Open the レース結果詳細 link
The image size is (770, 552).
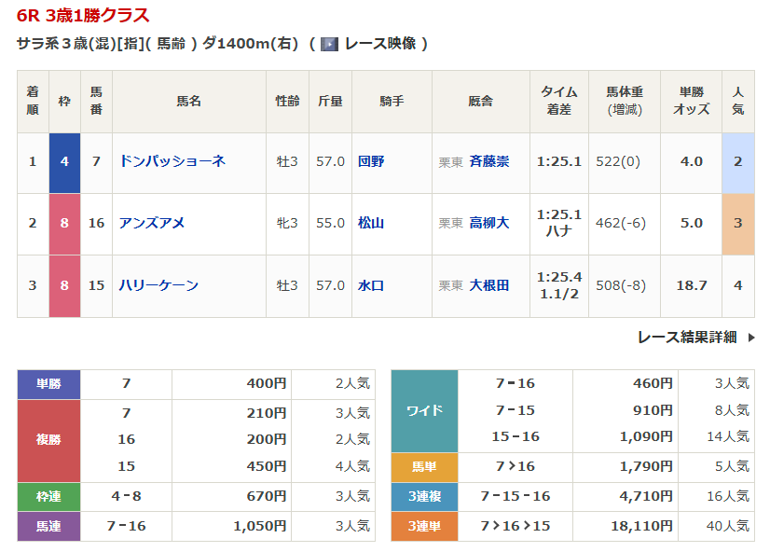[687, 338]
